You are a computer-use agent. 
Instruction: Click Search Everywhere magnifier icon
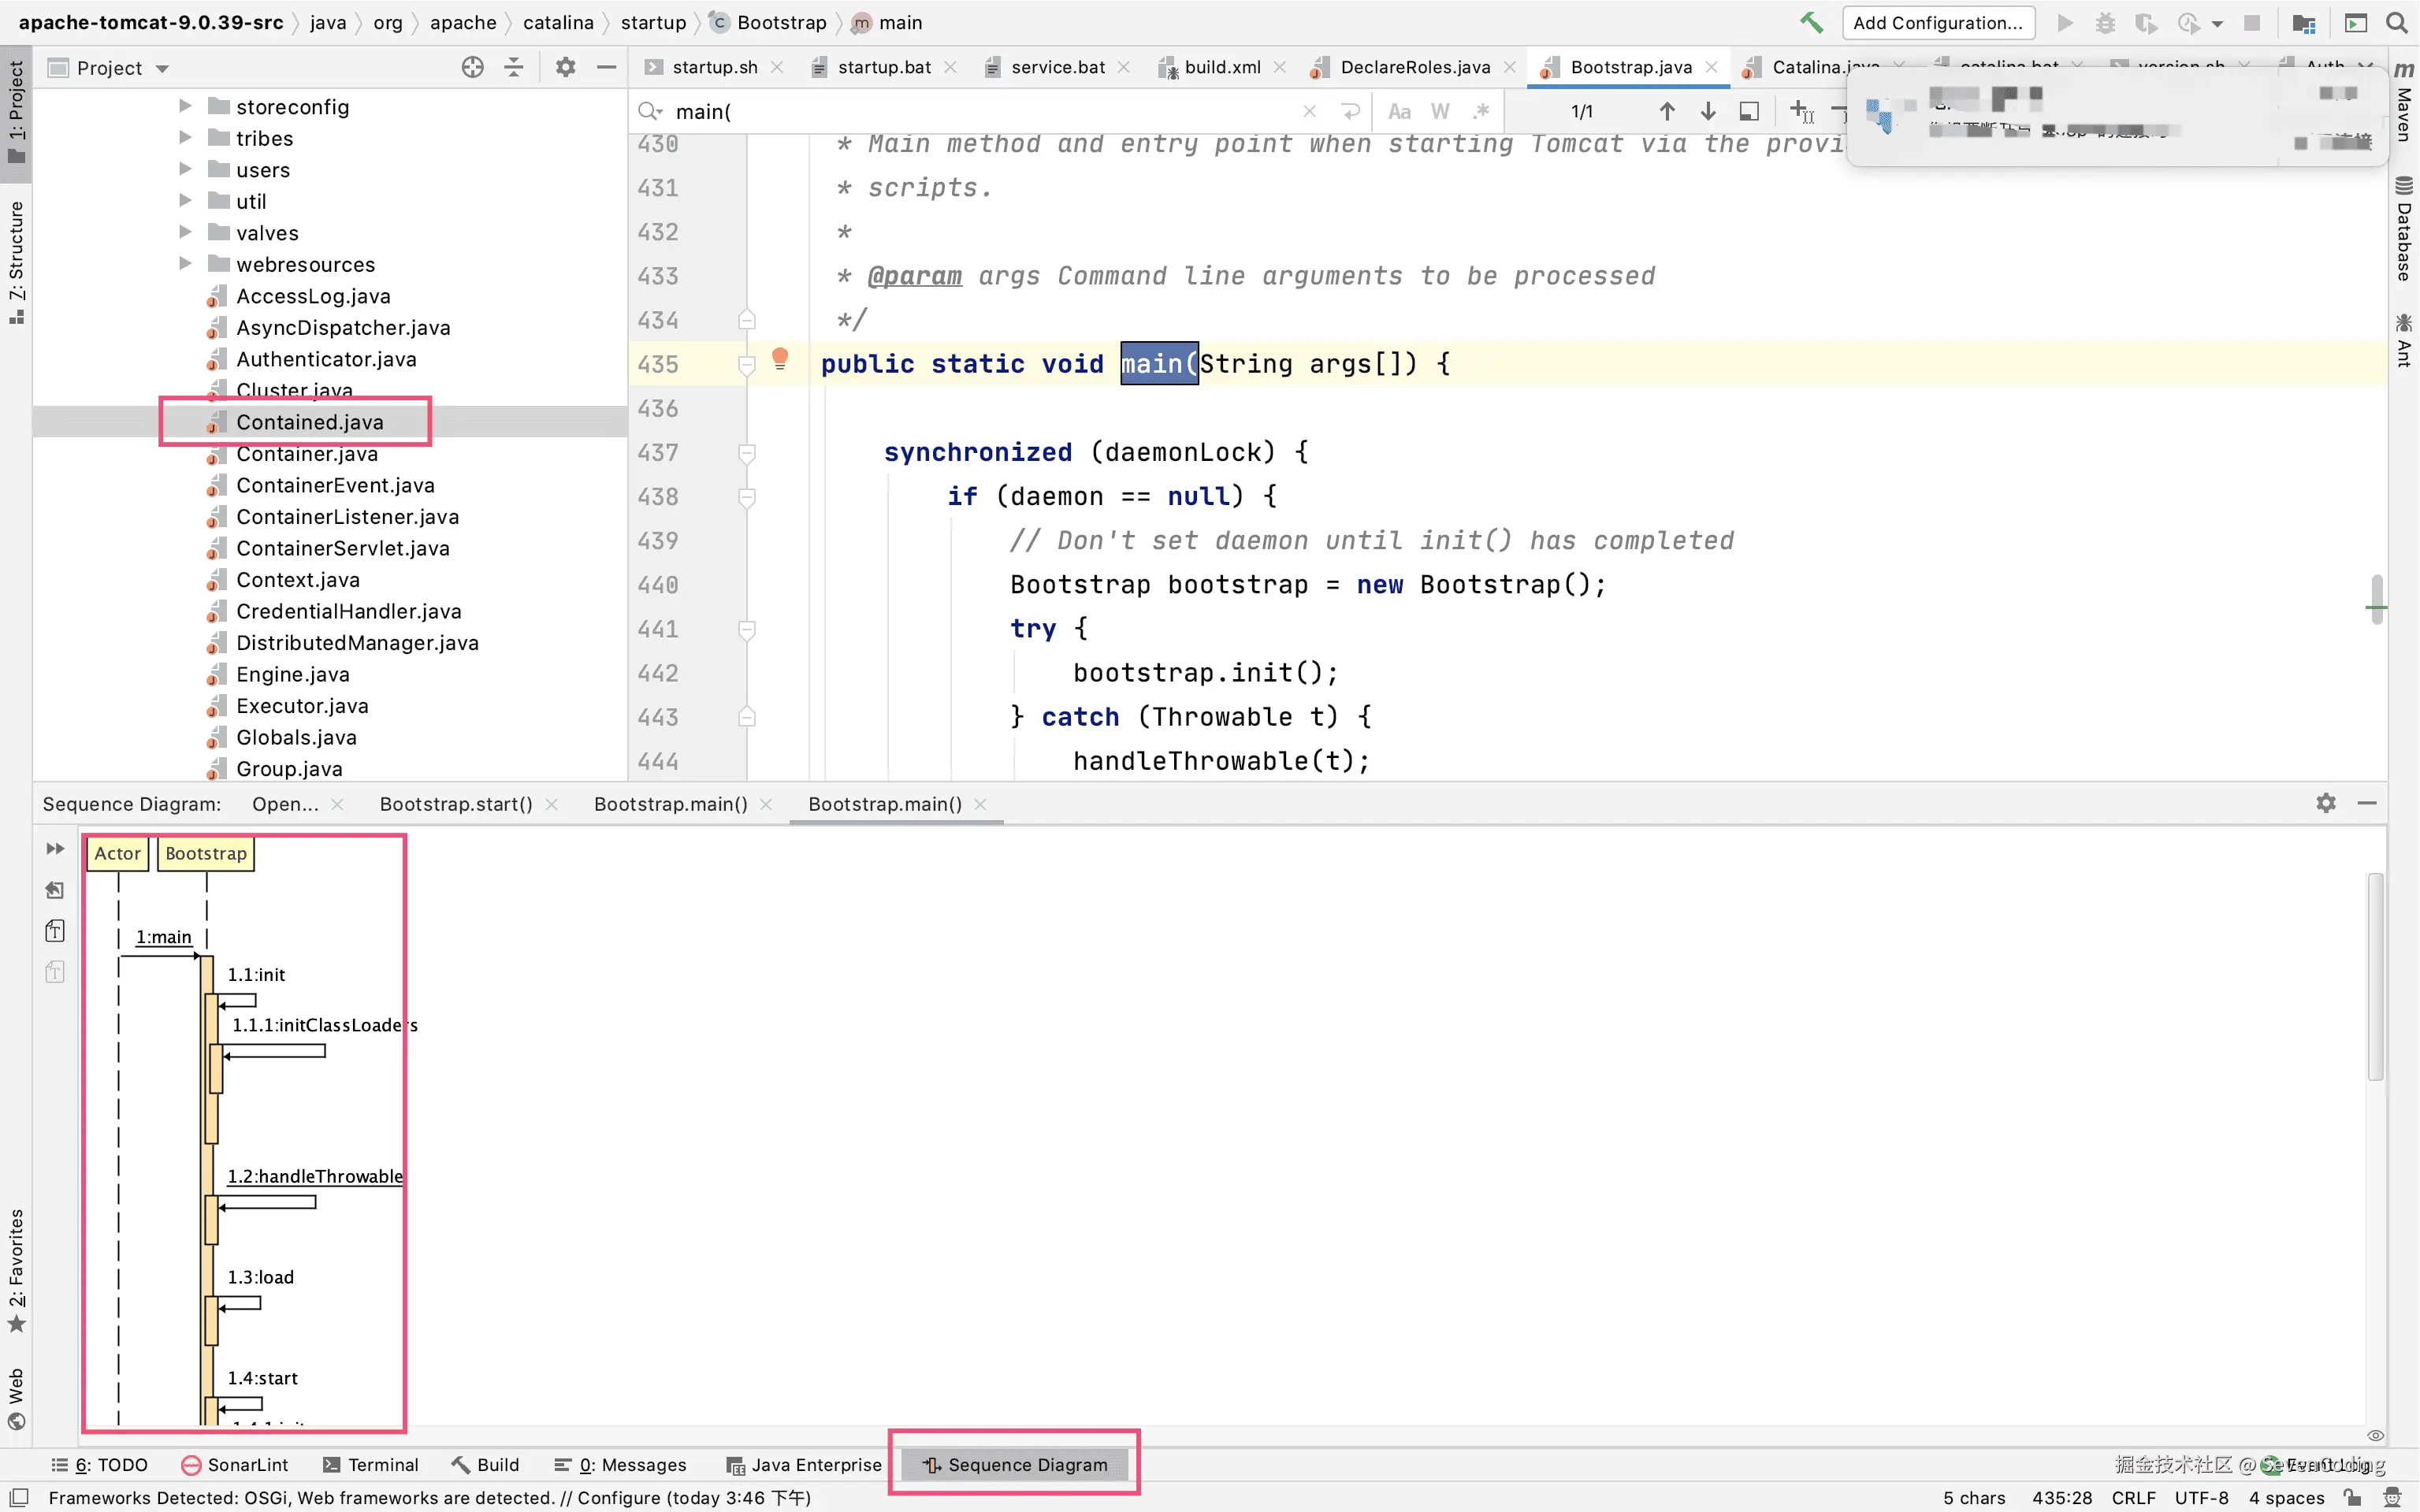(2397, 22)
